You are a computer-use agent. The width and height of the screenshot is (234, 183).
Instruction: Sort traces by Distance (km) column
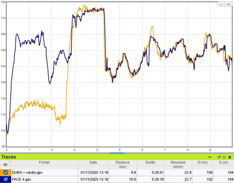123,165
